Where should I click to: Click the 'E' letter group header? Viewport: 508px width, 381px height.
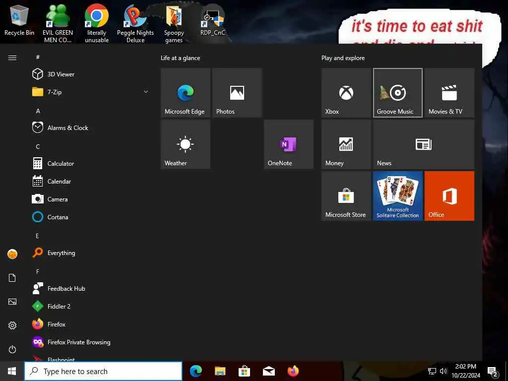pyautogui.click(x=37, y=236)
